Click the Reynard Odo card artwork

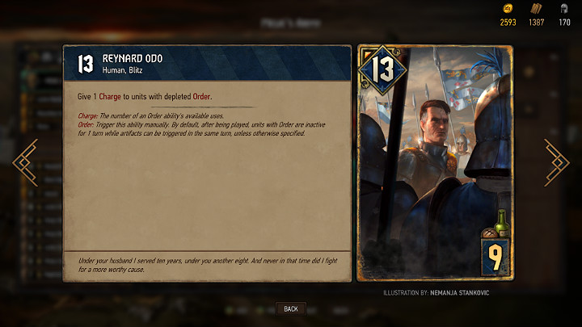(436, 163)
